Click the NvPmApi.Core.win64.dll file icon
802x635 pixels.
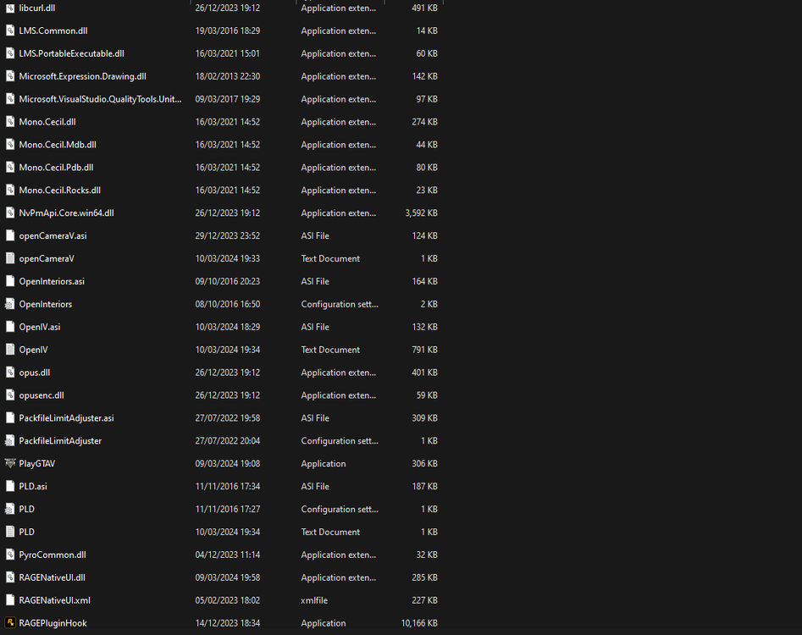(9, 213)
